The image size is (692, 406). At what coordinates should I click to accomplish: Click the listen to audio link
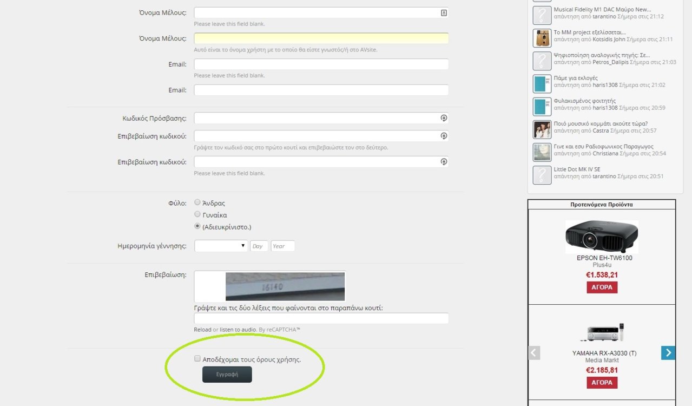click(x=237, y=330)
